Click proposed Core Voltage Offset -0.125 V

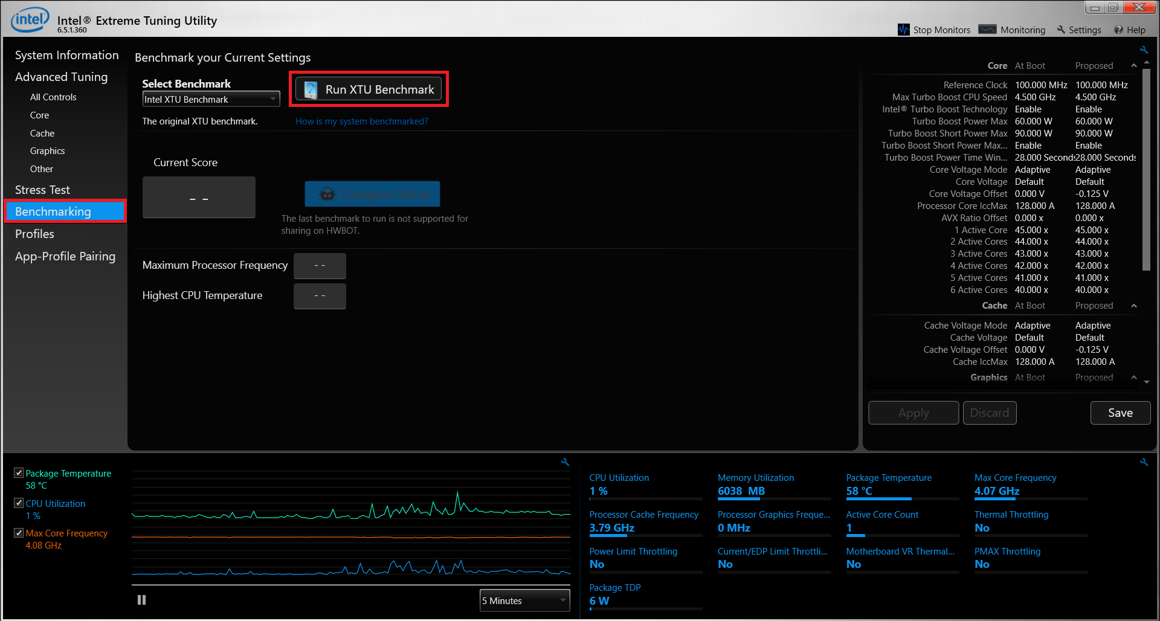pos(1092,194)
